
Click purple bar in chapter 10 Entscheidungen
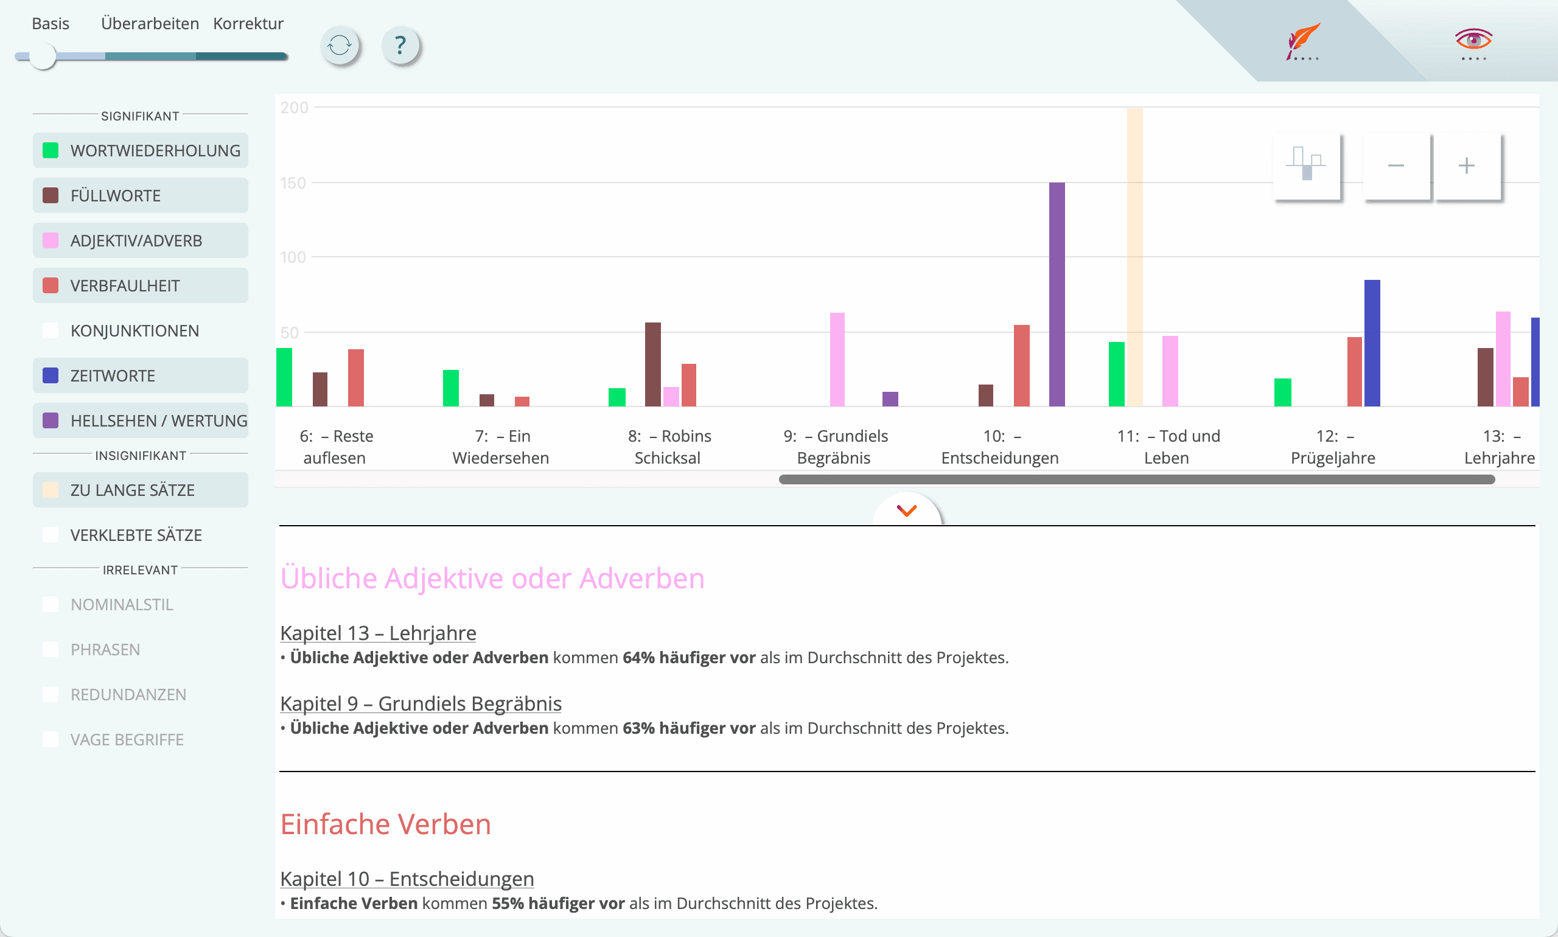pos(1057,294)
